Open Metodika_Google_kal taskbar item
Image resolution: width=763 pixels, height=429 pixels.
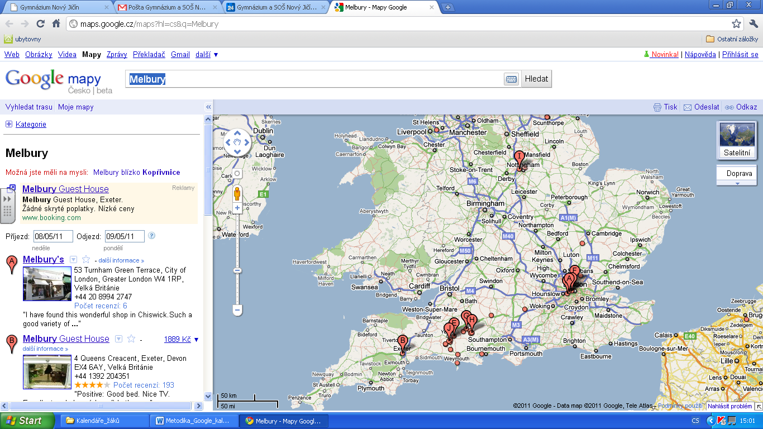[194, 421]
